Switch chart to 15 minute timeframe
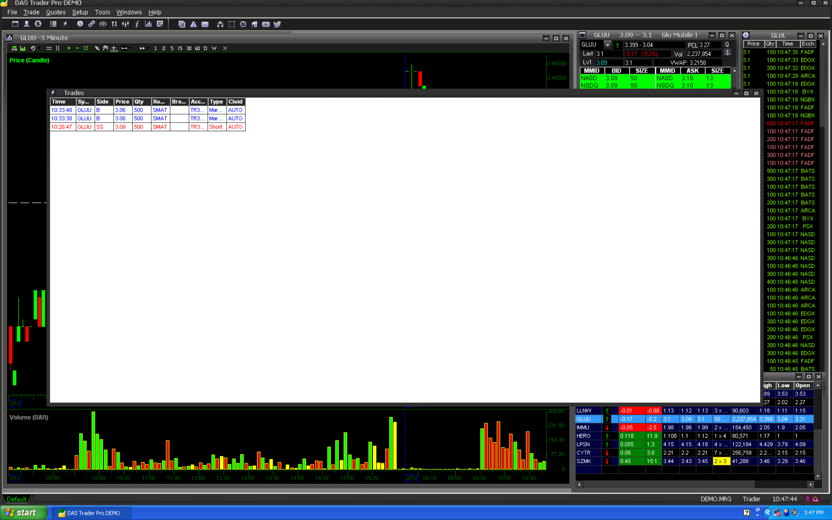 click(x=180, y=49)
